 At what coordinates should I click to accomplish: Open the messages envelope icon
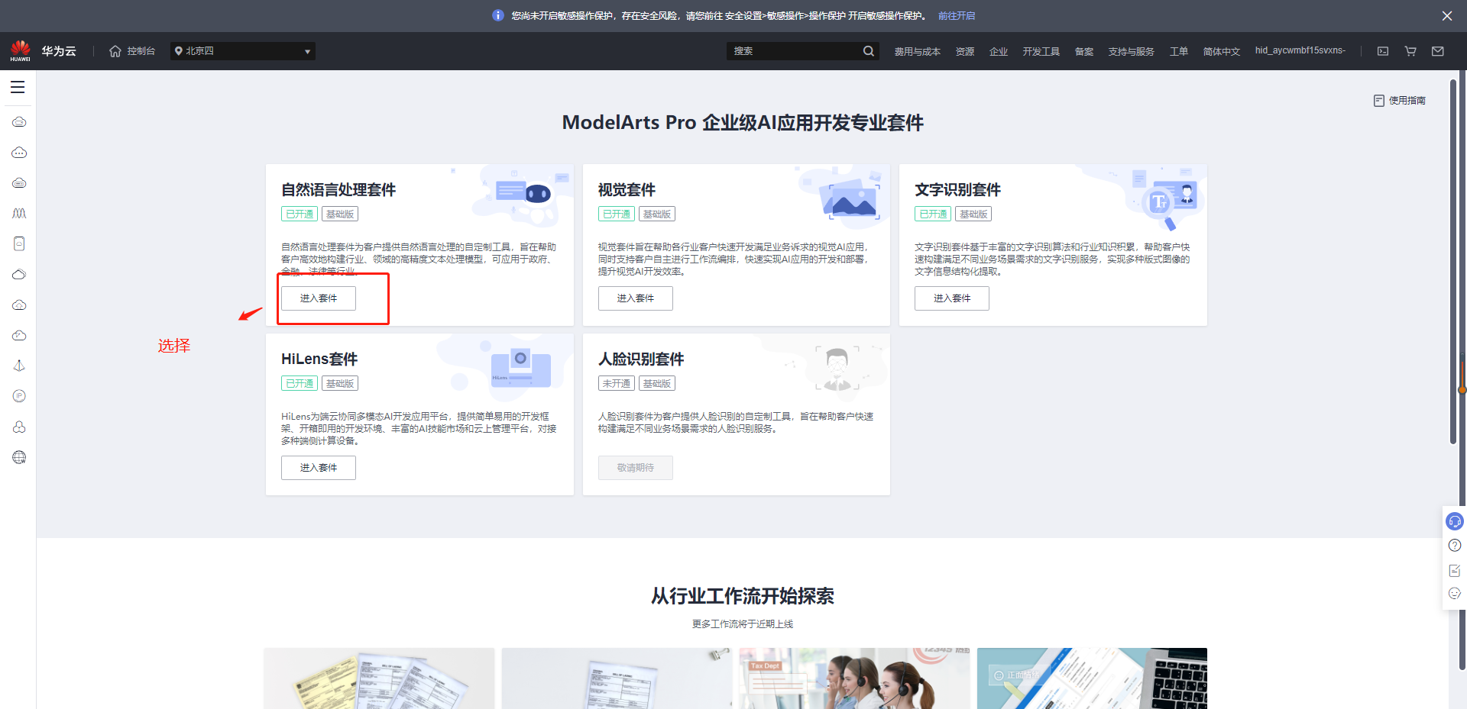(x=1438, y=51)
